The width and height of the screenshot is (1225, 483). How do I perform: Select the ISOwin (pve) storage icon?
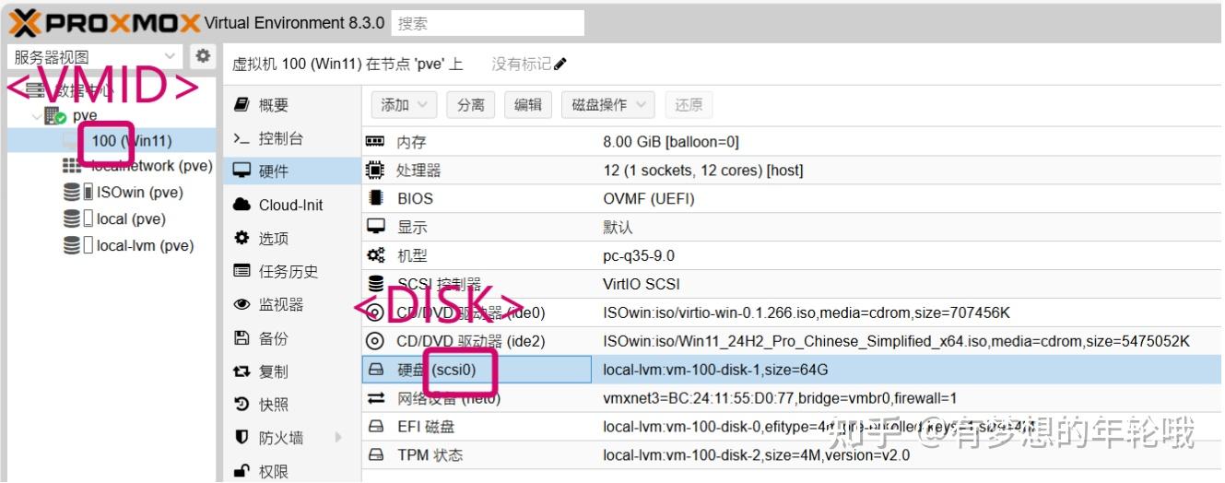(x=72, y=193)
